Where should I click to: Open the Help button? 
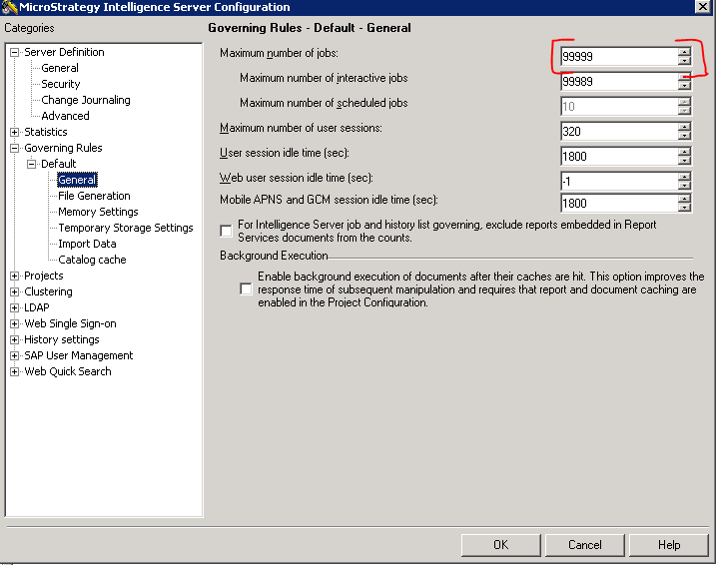coord(669,545)
